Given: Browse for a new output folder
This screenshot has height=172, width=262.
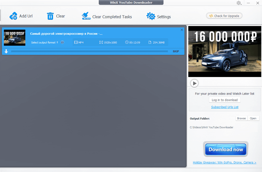Looking at the screenshot, I should (x=241, y=118).
